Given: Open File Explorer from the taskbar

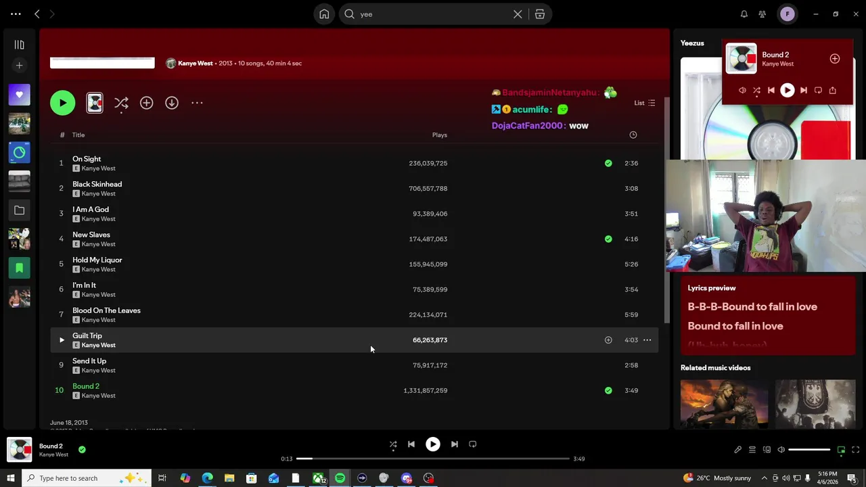Looking at the screenshot, I should [x=229, y=478].
